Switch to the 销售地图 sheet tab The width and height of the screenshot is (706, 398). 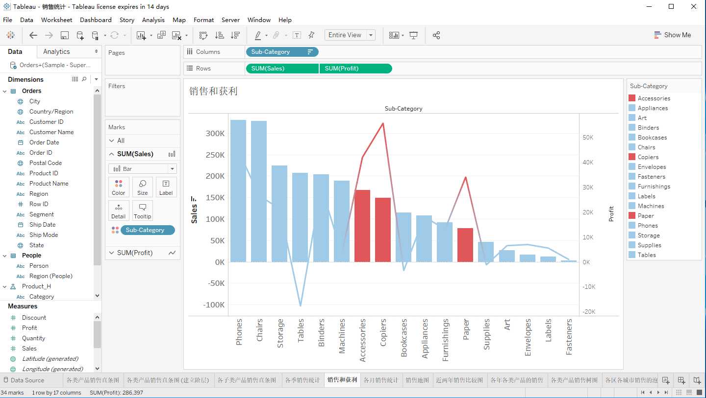[417, 380]
